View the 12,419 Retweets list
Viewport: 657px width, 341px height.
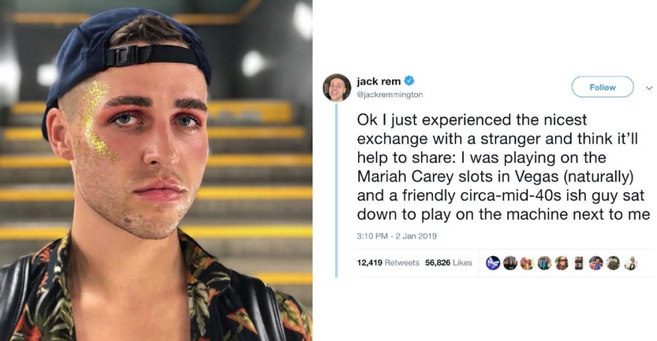(x=388, y=263)
